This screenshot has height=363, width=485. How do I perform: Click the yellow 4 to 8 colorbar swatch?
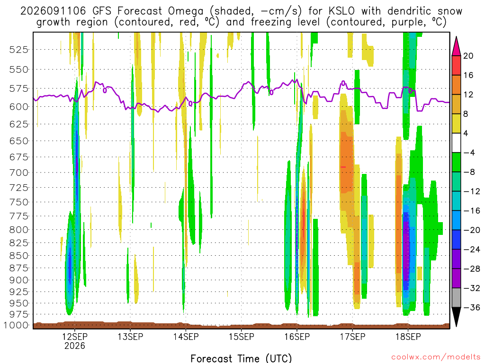(456, 124)
